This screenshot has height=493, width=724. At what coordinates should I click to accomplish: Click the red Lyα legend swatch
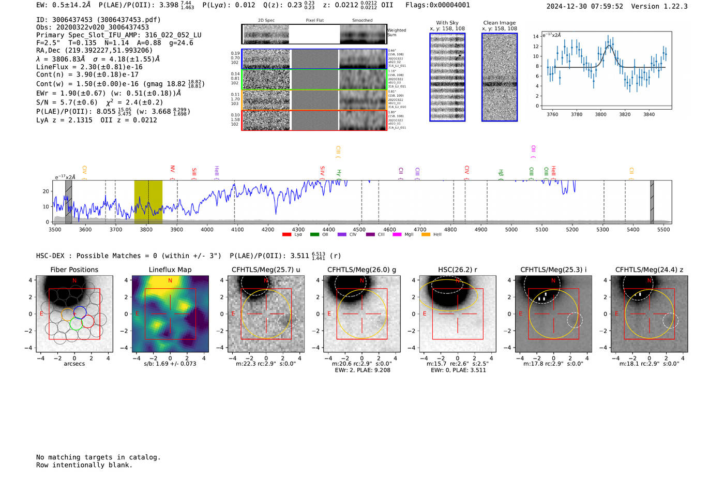point(287,234)
